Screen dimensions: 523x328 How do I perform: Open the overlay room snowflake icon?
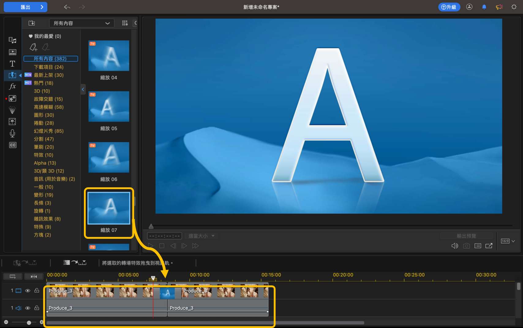pos(12,98)
